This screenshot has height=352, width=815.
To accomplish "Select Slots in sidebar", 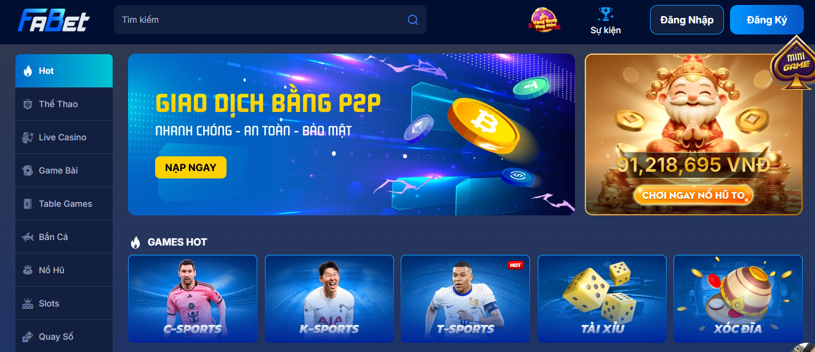I will pos(64,303).
